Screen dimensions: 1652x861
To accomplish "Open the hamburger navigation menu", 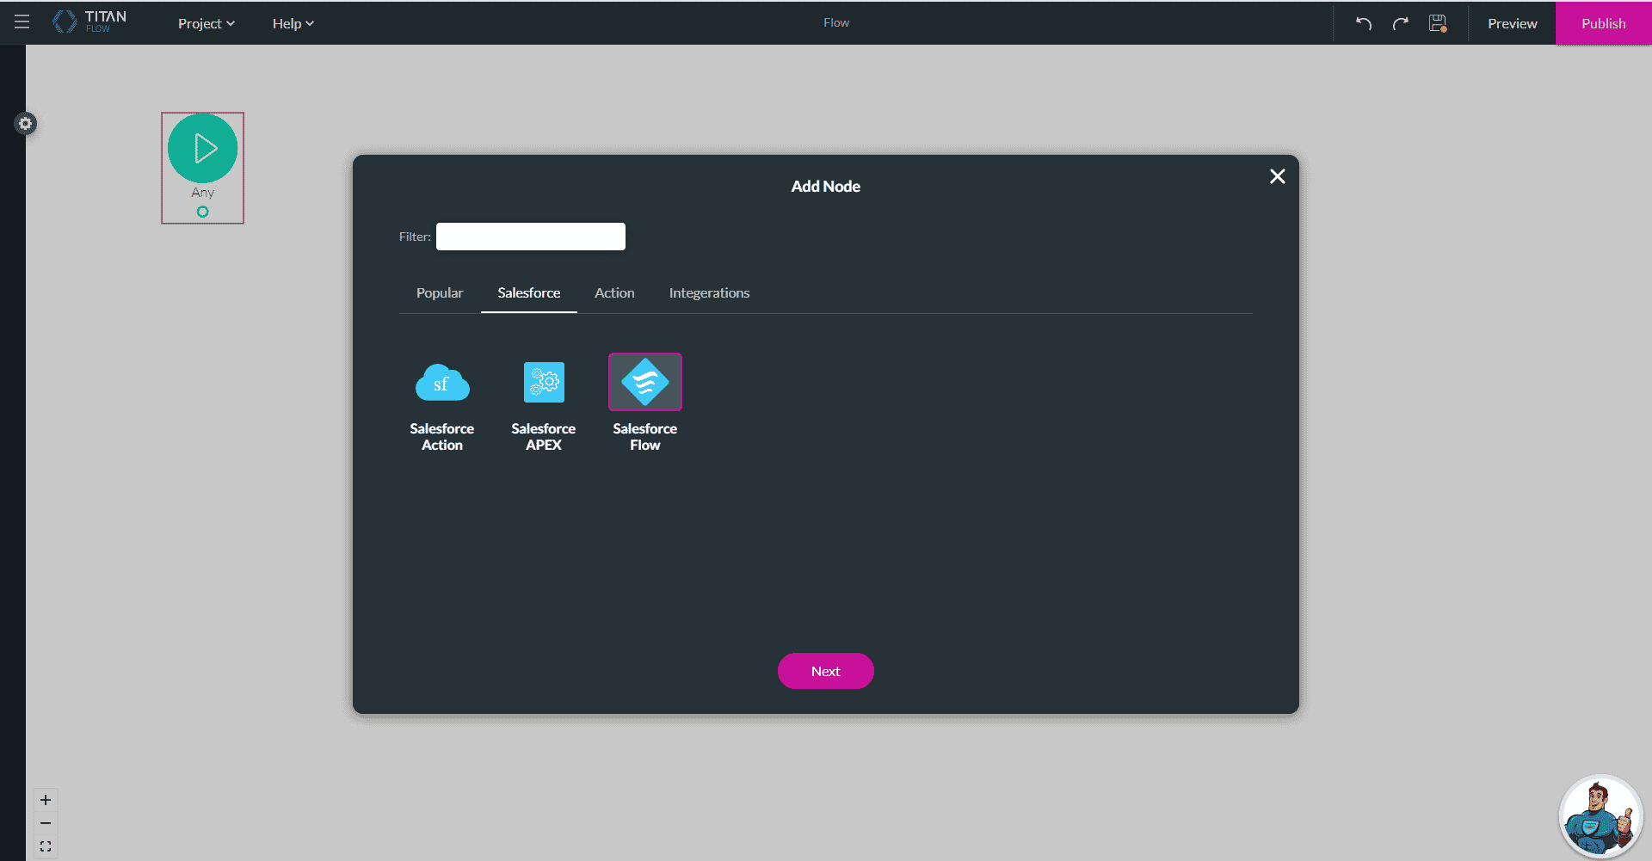I will point(22,22).
